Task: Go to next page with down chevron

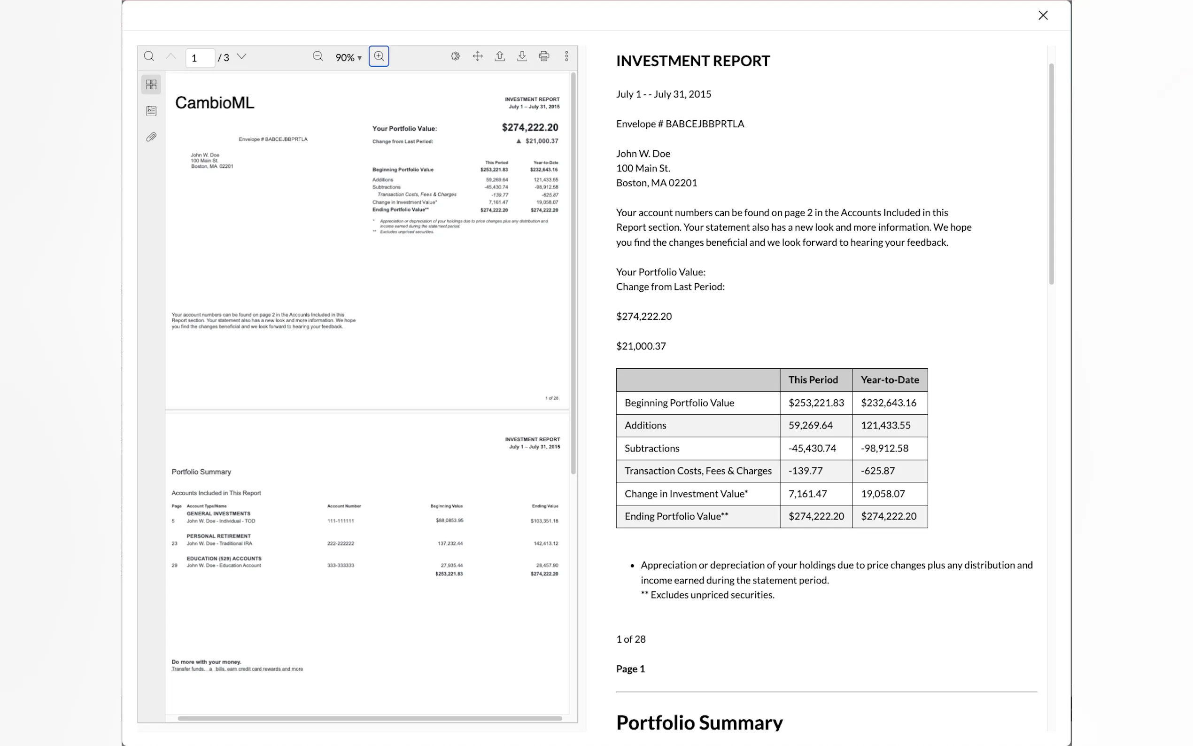Action: coord(242,56)
